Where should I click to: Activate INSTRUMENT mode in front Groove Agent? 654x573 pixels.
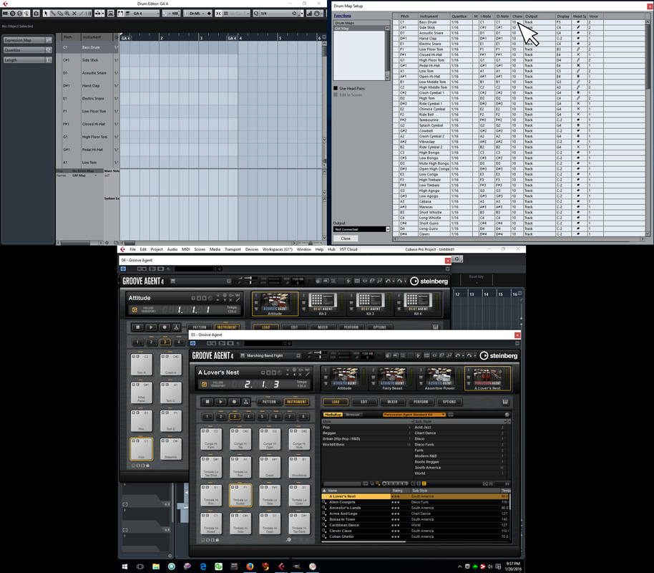tap(296, 402)
